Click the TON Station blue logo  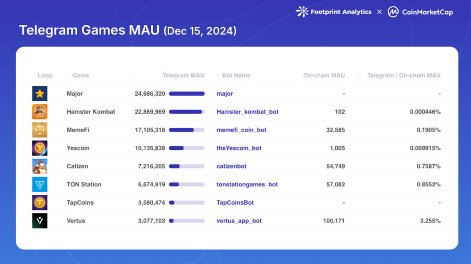tap(40, 184)
